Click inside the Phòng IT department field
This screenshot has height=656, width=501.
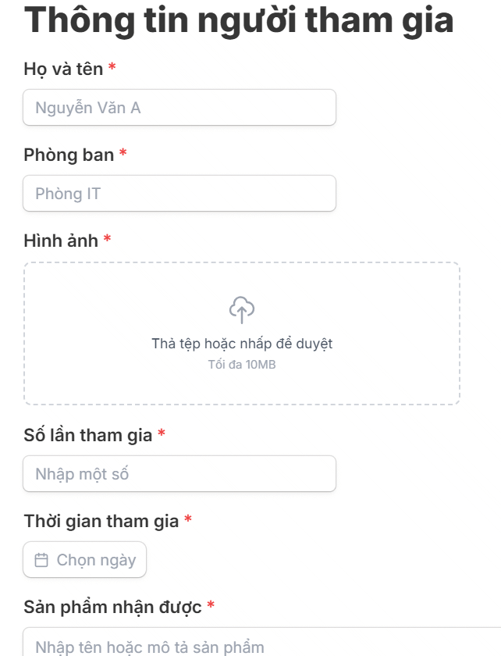tap(179, 193)
